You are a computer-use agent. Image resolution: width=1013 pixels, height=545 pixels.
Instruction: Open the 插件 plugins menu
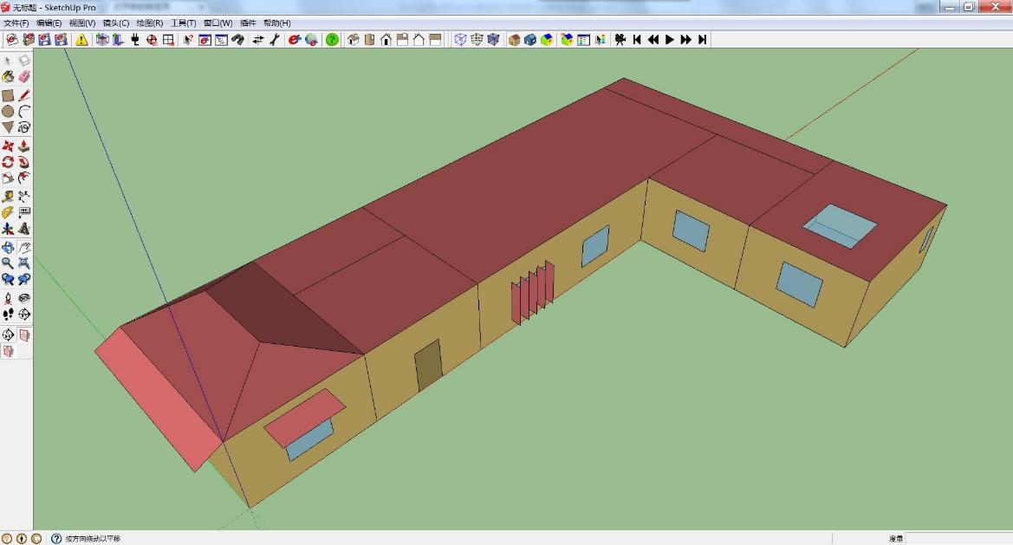point(248,23)
